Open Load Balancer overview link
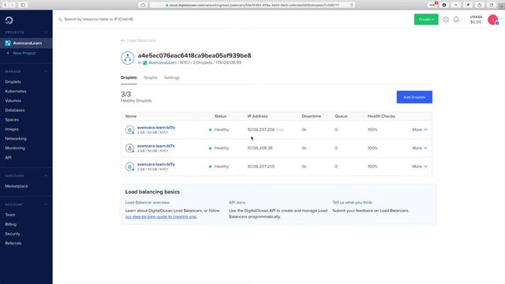 (148, 203)
